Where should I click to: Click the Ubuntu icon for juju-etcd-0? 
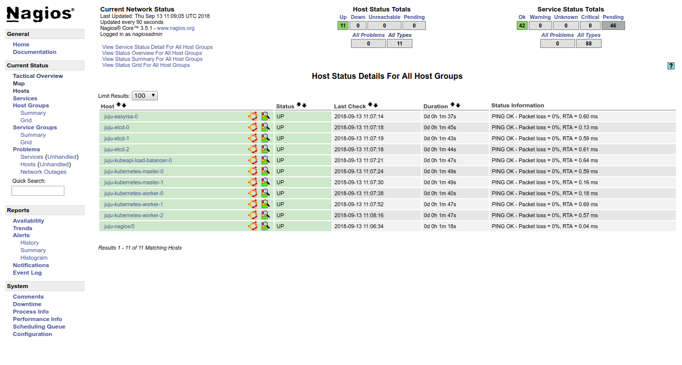click(253, 127)
